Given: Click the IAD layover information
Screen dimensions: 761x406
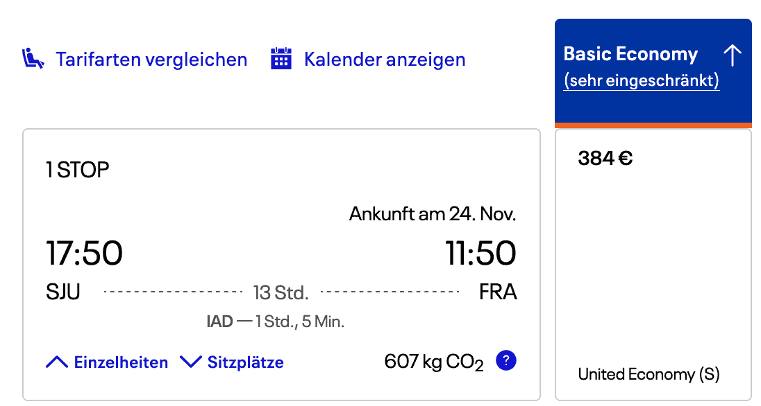Looking at the screenshot, I should coord(275,321).
